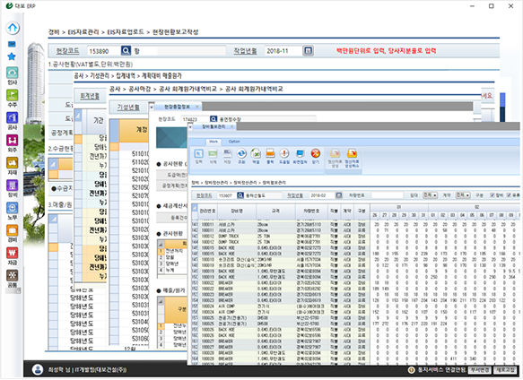Image resolution: width=523 pixels, height=380 pixels.
Task: Click the 장비명 column header
Action: coord(237,211)
